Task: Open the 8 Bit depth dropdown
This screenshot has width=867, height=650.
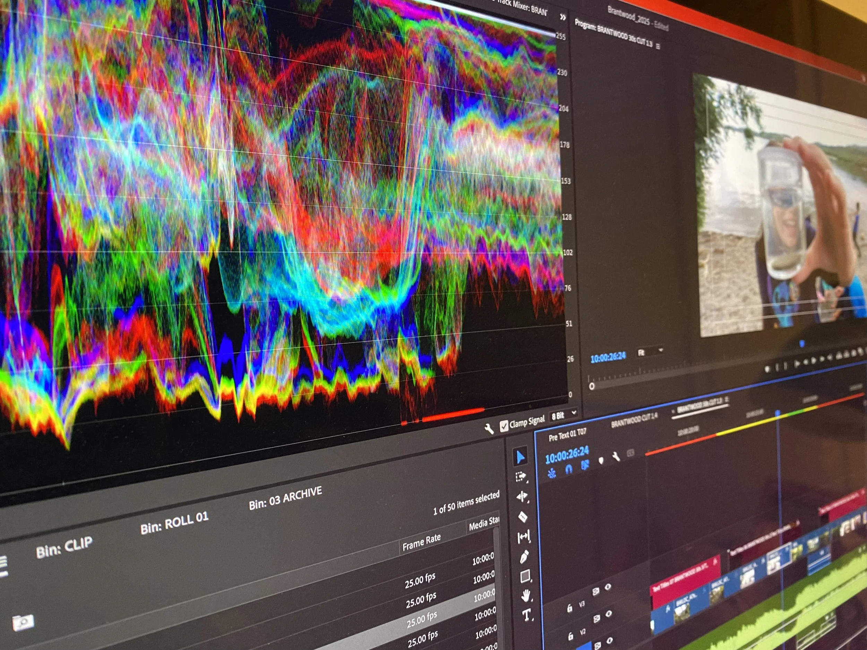Action: point(564,415)
